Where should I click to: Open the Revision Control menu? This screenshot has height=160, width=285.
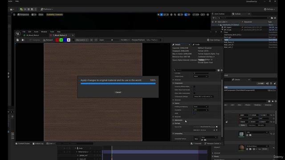(x=213, y=144)
